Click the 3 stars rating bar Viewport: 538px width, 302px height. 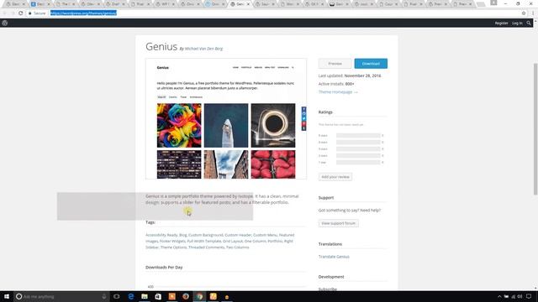[358, 149]
